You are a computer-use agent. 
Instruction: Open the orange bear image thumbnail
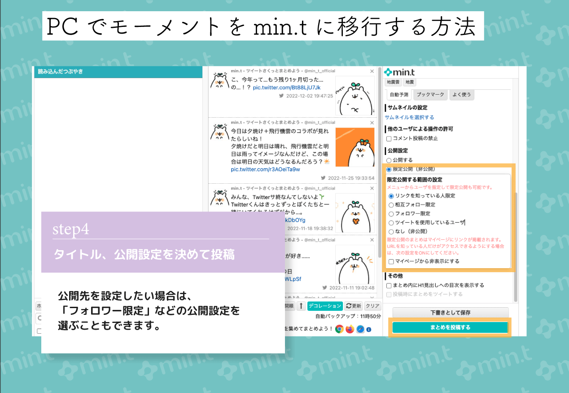pyautogui.click(x=355, y=147)
